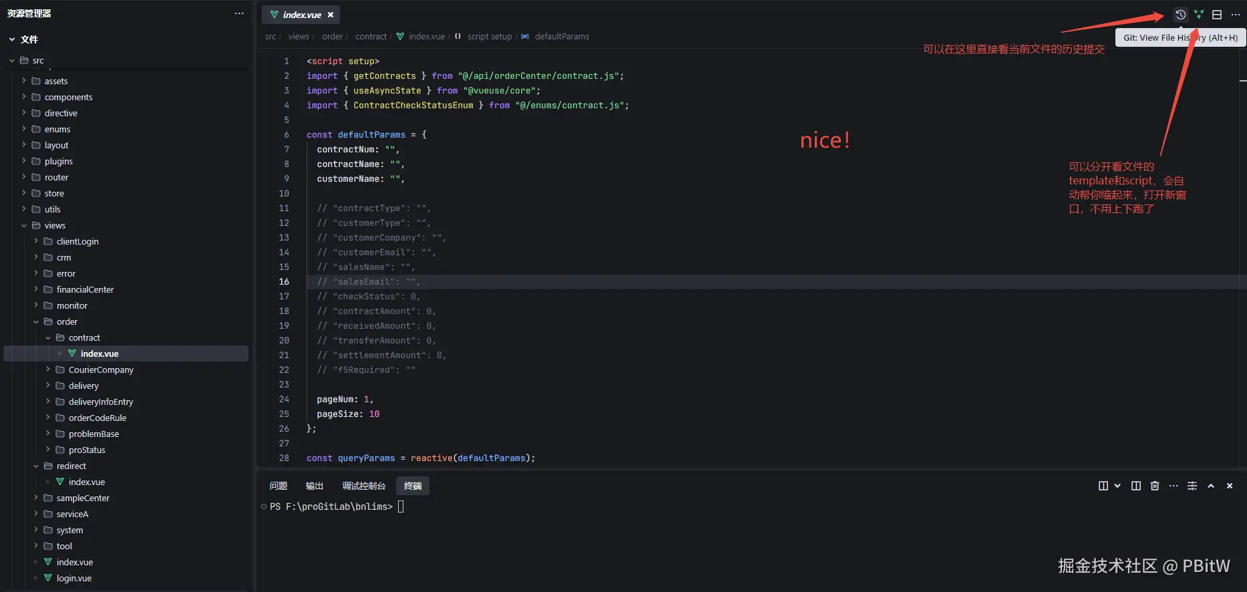Click the braces icon before script setup

458,36
